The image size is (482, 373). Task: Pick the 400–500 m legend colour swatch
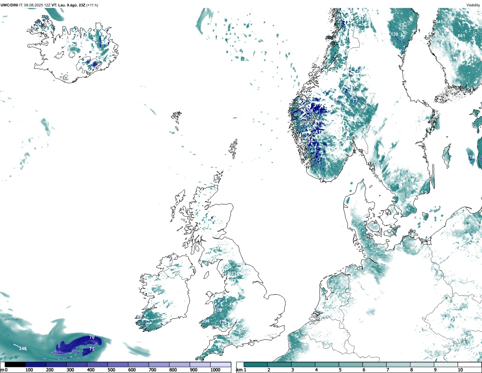(97, 364)
